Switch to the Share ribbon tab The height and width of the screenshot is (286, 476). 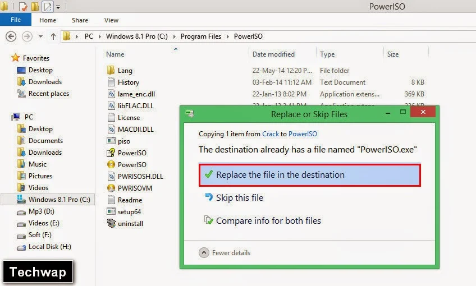click(x=80, y=20)
